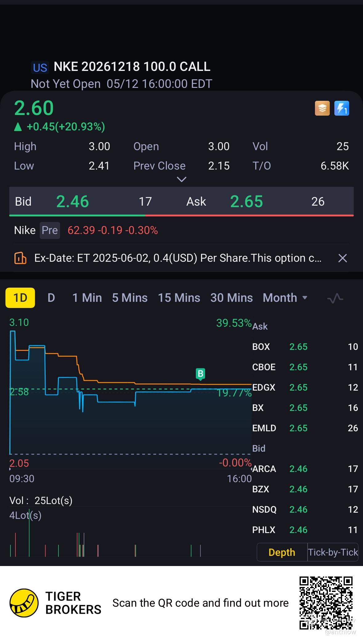Tap the Vol 25 value in quote header
363x640 pixels.
(x=343, y=146)
